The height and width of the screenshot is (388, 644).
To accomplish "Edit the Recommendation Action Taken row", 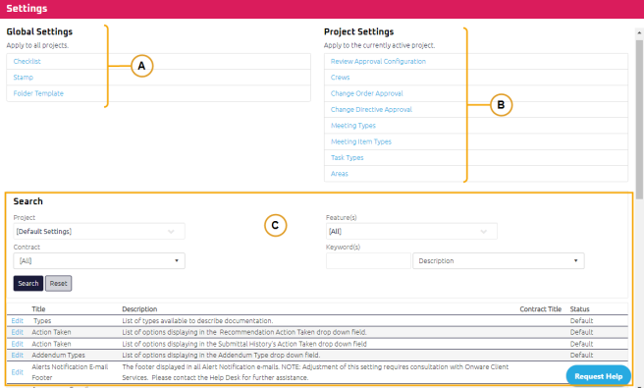I will pyautogui.click(x=18, y=332).
